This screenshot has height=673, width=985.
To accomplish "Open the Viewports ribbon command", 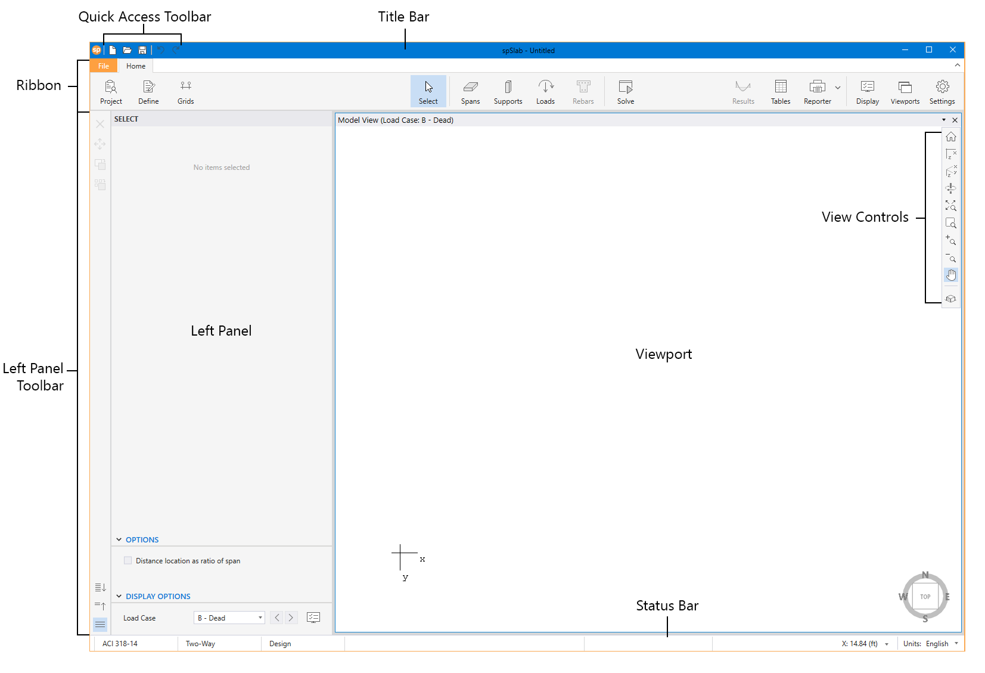I will 905,92.
